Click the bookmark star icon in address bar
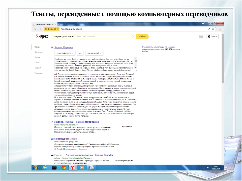 213,29
